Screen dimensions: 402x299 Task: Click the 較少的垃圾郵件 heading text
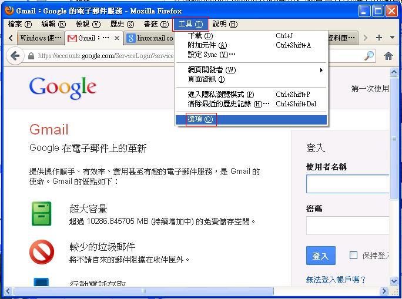pos(102,247)
